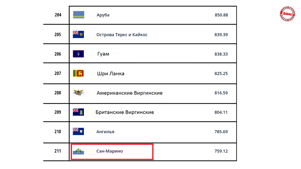The image size is (301, 169).
Task: Select the Острова Теркс и Кайкос name
Action: (x=122, y=35)
